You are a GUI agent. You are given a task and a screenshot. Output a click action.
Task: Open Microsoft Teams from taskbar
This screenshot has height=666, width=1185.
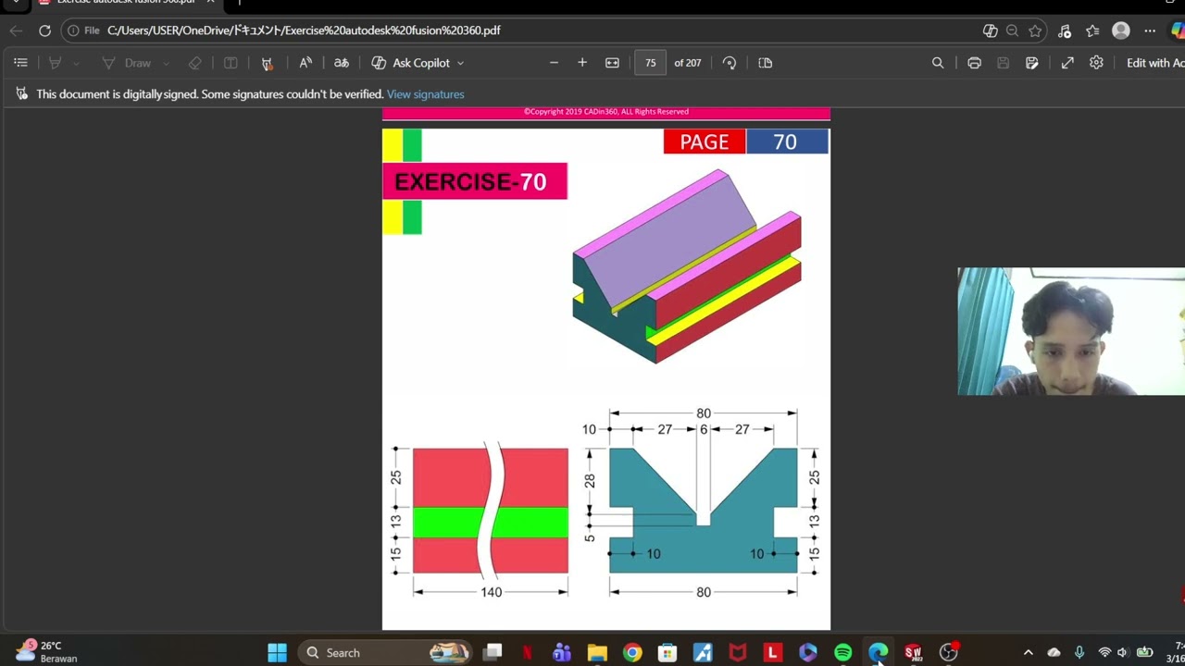click(562, 653)
